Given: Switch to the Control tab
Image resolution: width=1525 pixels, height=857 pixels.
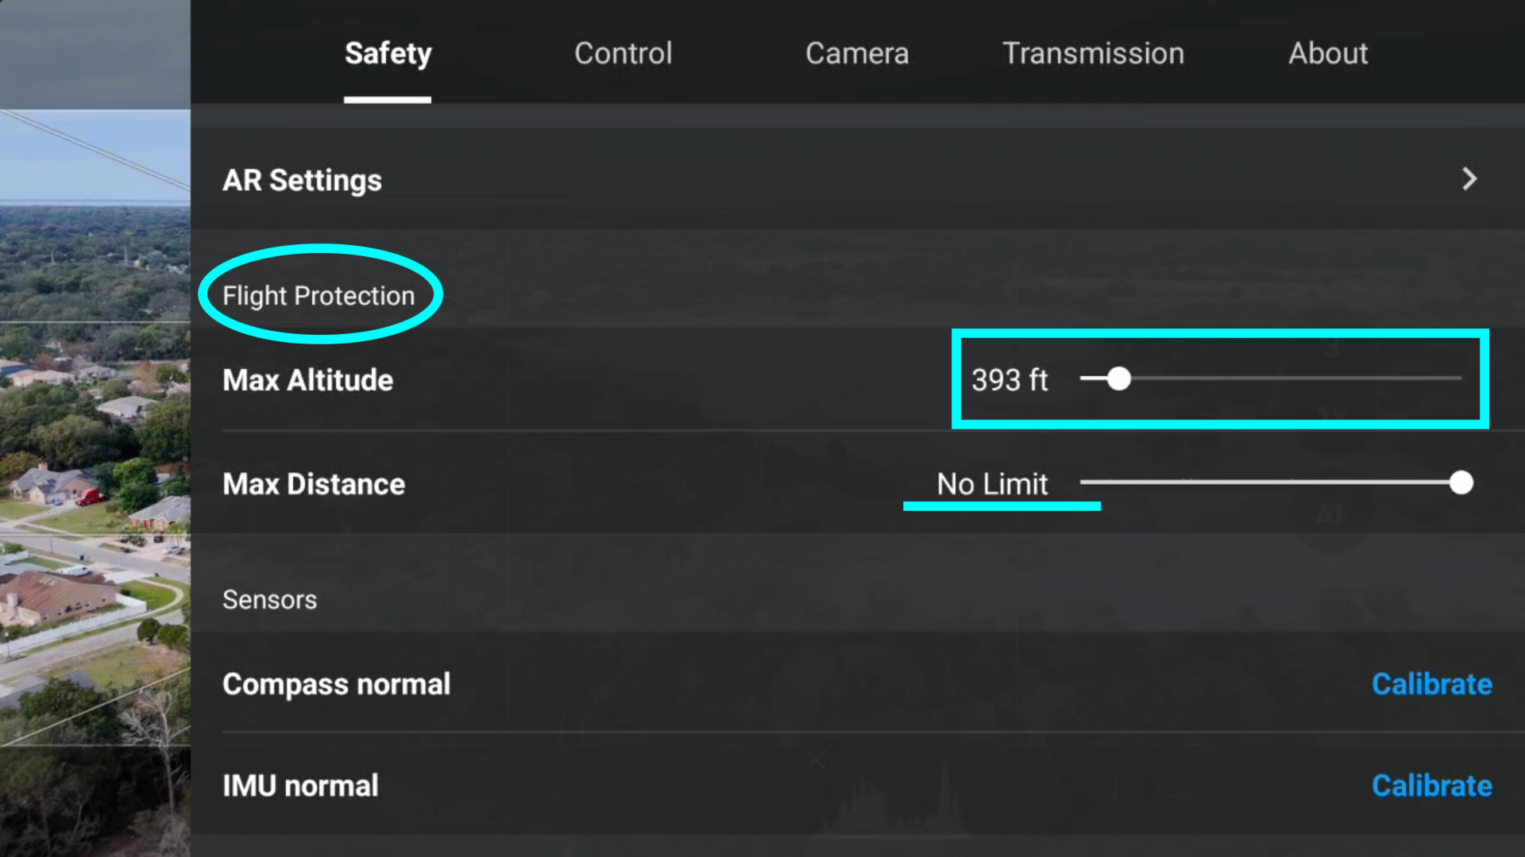Looking at the screenshot, I should [x=624, y=53].
